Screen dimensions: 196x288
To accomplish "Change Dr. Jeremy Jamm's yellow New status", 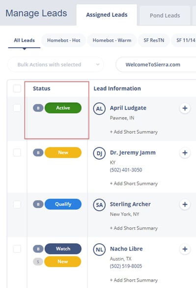I will pyautogui.click(x=63, y=152).
